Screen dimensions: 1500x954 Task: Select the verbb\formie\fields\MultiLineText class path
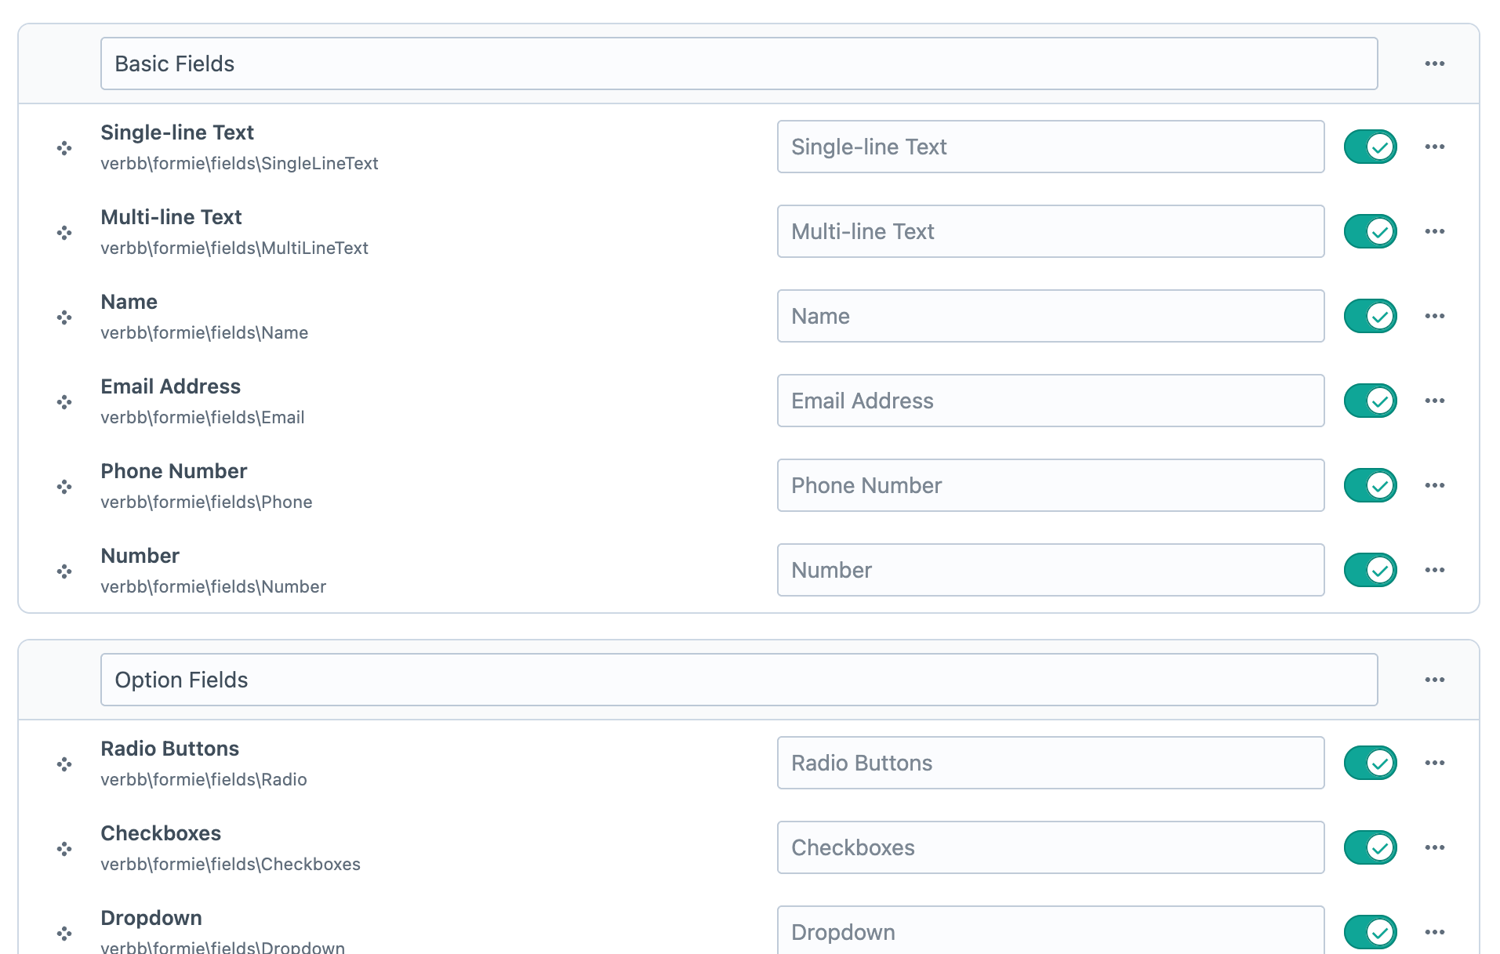coord(234,248)
